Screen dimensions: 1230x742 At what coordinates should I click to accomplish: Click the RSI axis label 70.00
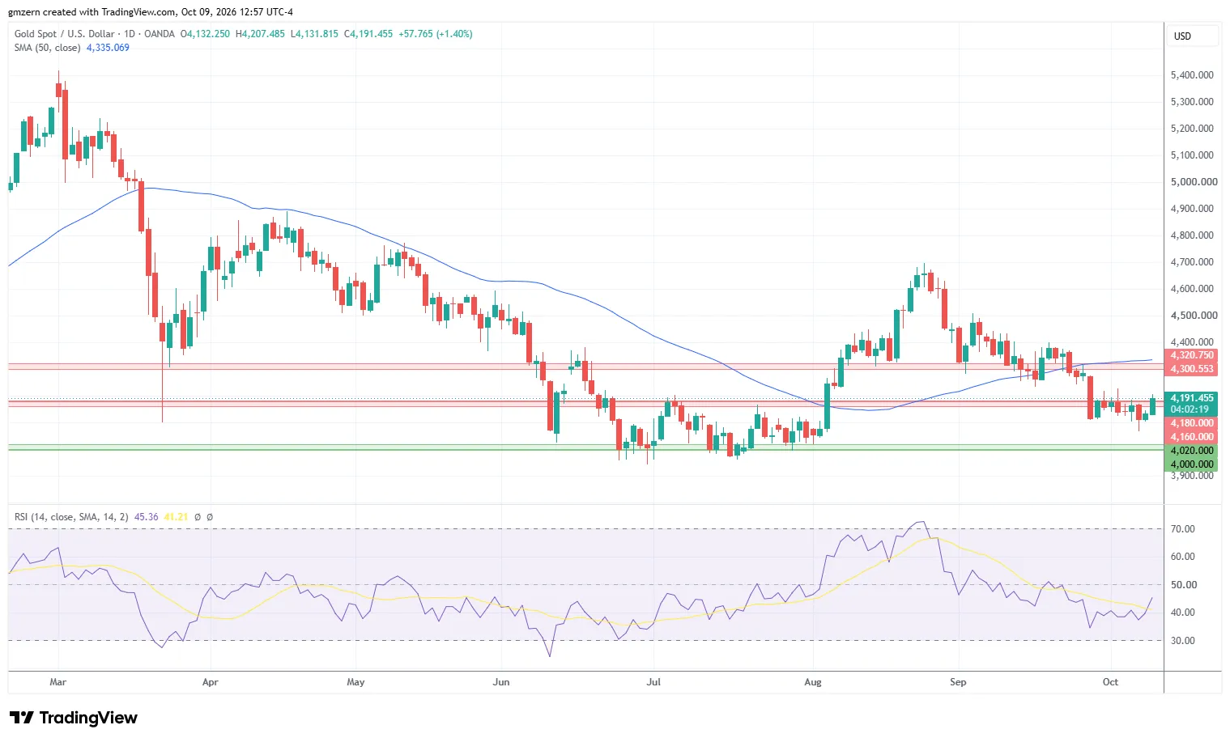point(1183,529)
